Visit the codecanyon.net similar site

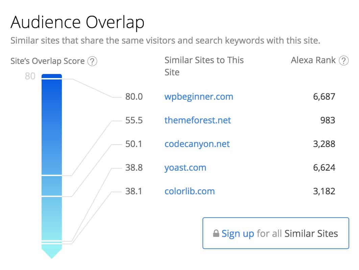[x=197, y=144]
